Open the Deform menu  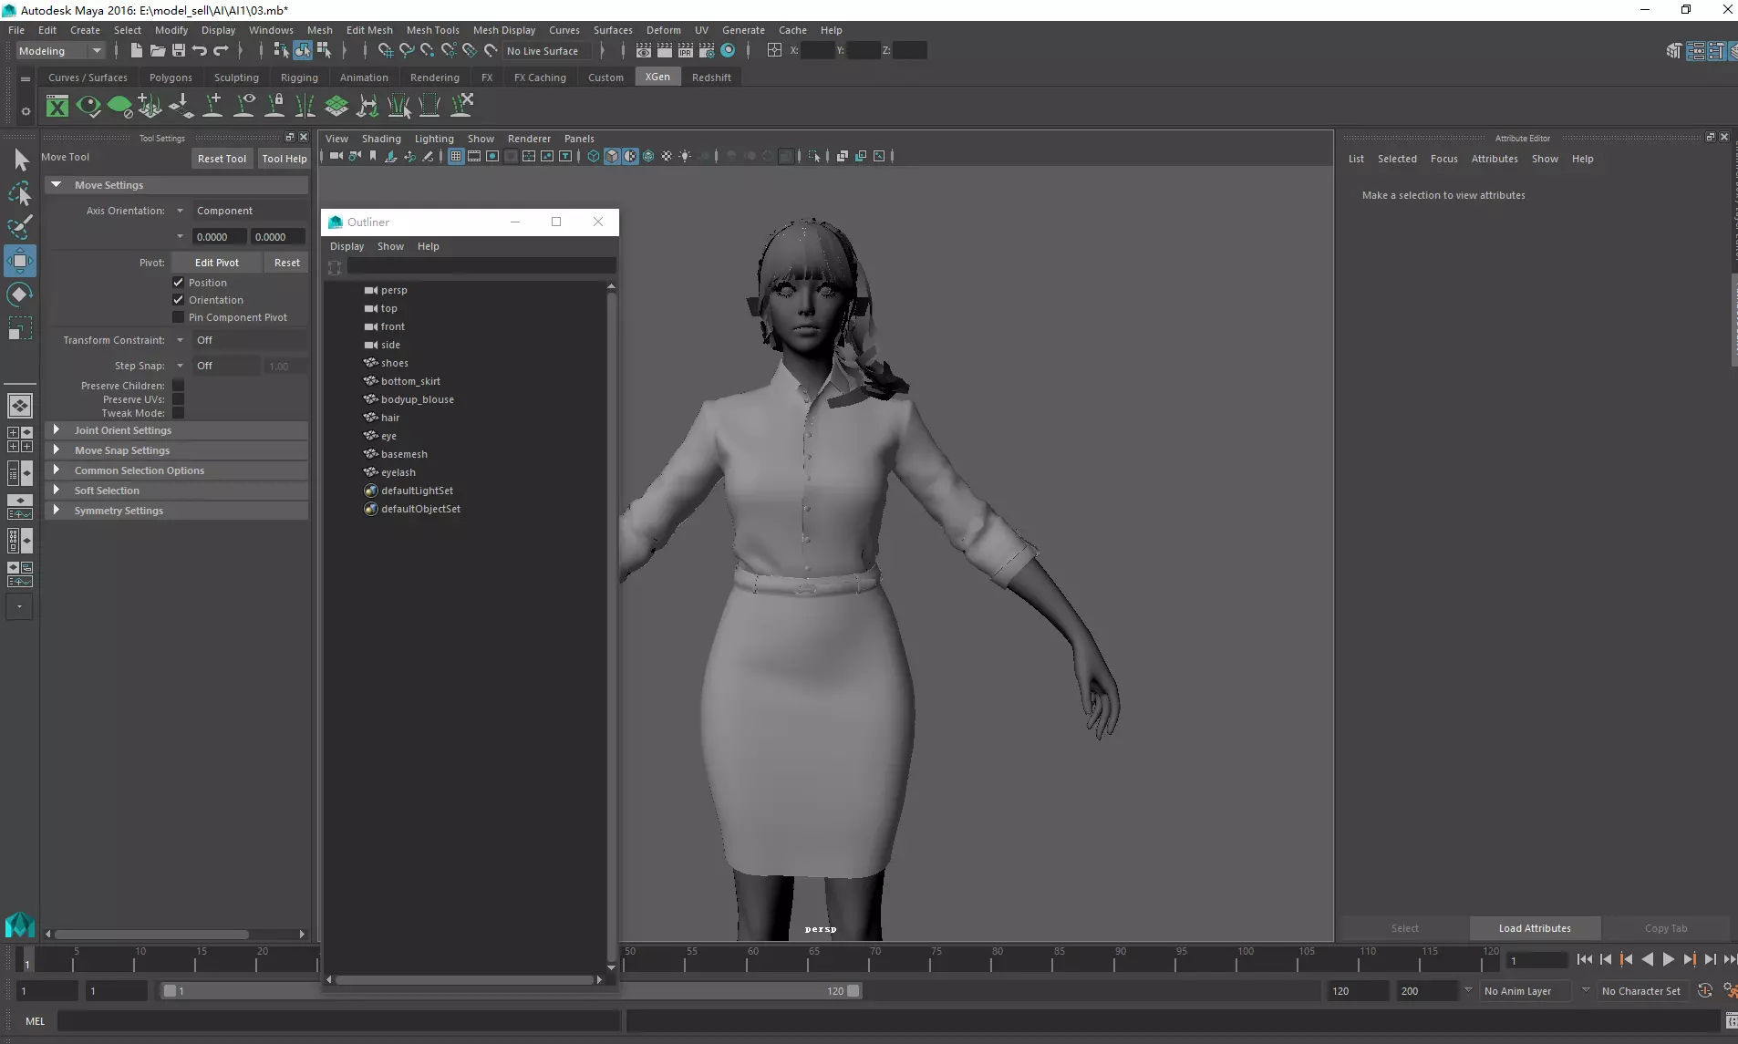(663, 30)
